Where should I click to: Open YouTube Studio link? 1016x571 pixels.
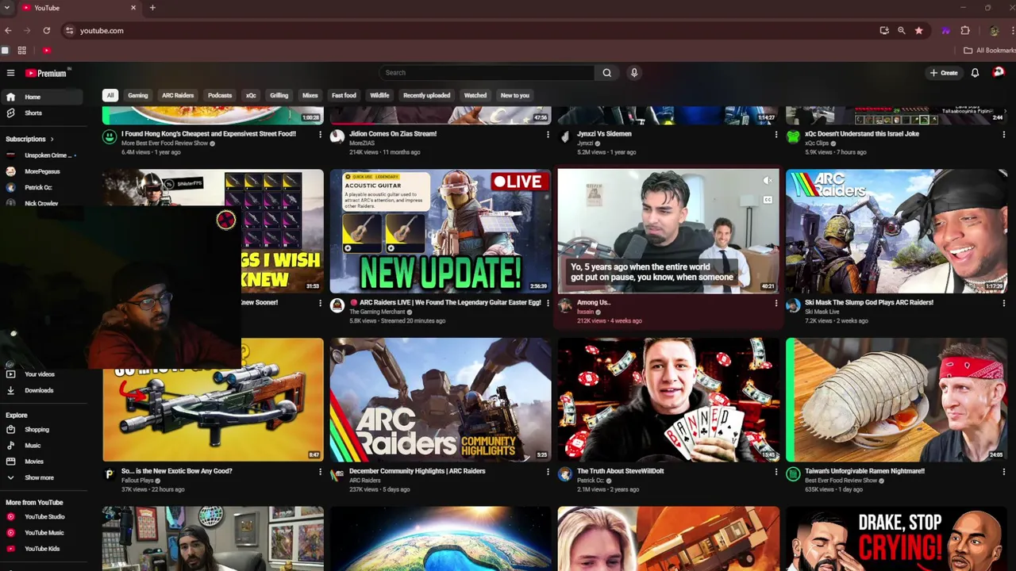pyautogui.click(x=44, y=517)
